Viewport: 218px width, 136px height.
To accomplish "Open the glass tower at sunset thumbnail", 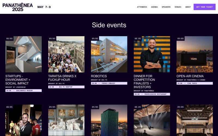I will (109, 120).
